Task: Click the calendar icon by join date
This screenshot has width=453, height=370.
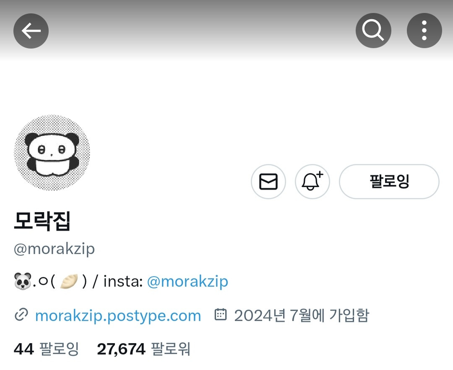Action: coord(221,314)
